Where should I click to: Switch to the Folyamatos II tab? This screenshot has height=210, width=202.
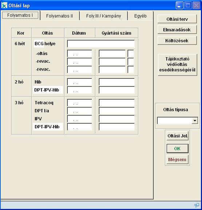[x=59, y=16]
